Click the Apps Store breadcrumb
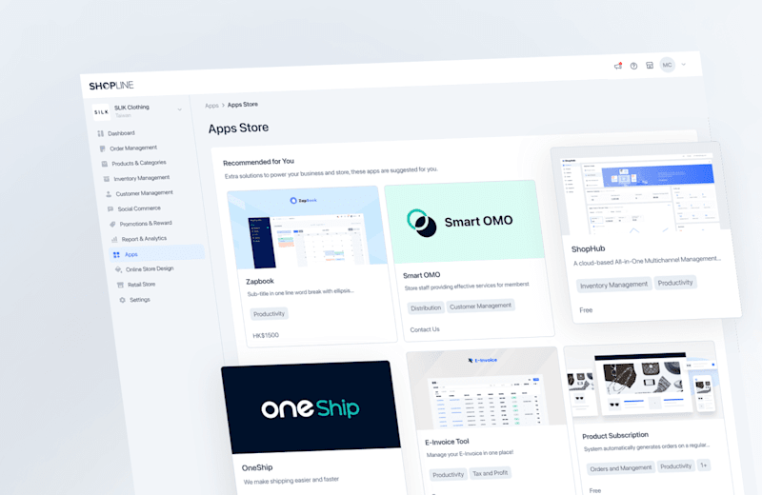 pyautogui.click(x=243, y=105)
